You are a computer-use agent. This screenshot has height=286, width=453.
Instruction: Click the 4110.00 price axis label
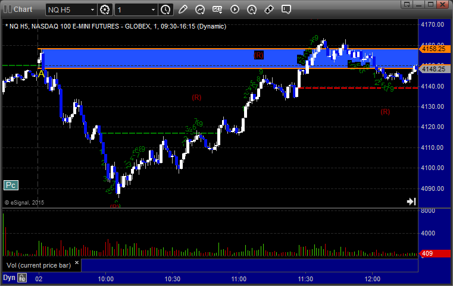click(433, 147)
